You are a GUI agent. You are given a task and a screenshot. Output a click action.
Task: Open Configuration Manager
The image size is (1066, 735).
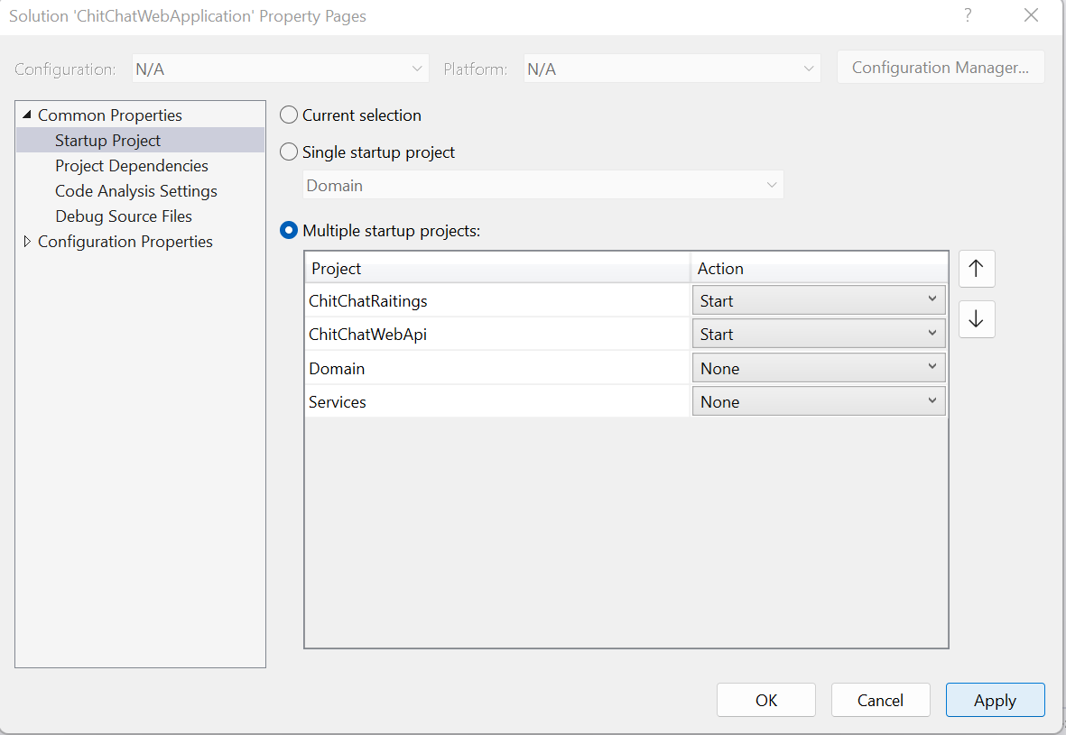pyautogui.click(x=941, y=68)
